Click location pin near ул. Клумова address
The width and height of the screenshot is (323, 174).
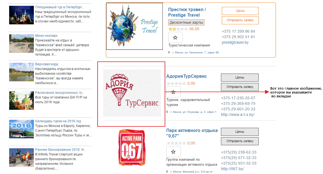pyautogui.click(x=167, y=112)
